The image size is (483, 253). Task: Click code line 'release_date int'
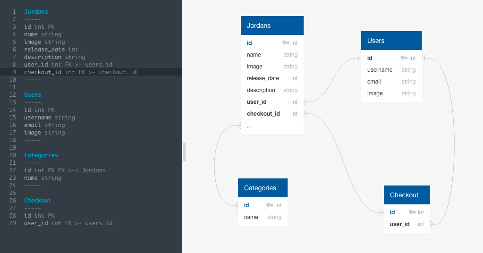tap(51, 50)
